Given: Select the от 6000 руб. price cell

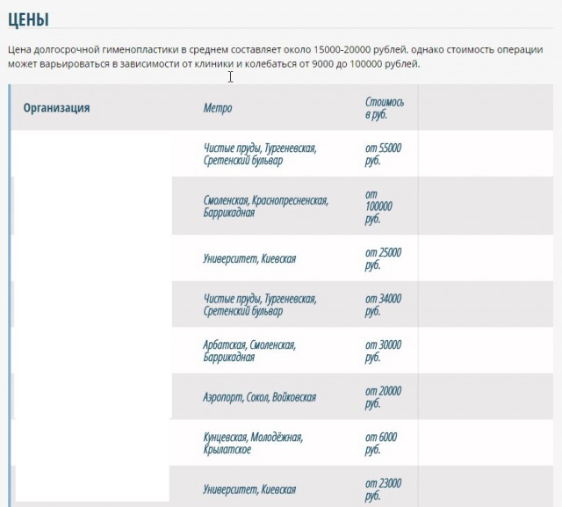Looking at the screenshot, I should 381,443.
